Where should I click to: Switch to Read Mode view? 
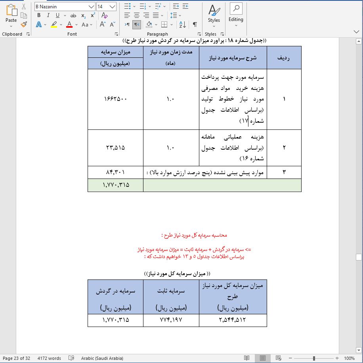246,358
